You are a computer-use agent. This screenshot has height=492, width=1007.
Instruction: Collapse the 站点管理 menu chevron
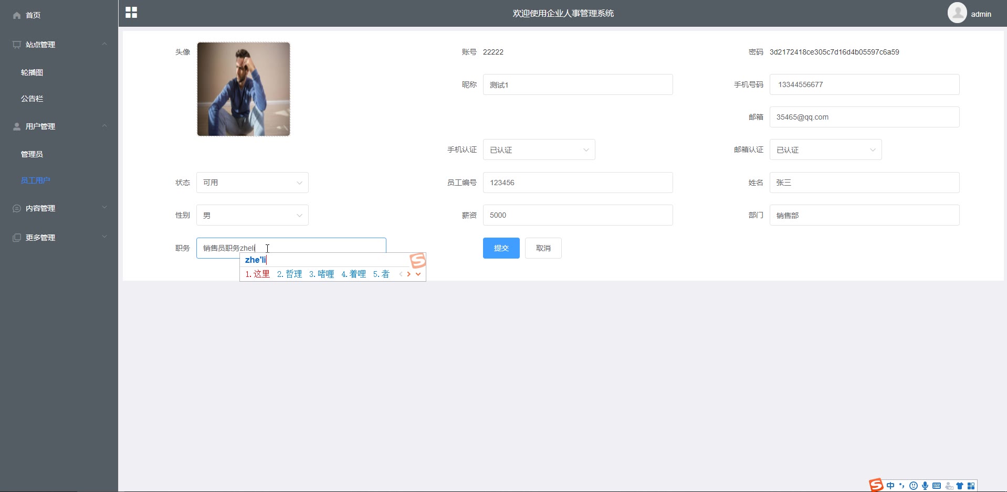pyautogui.click(x=104, y=44)
